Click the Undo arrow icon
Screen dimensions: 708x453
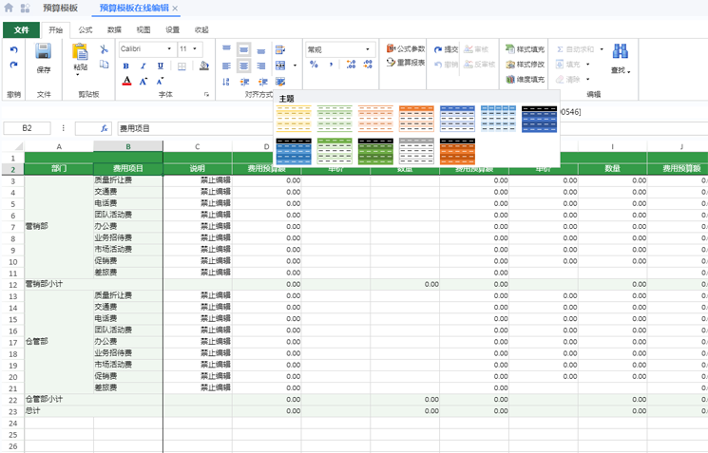pos(13,49)
